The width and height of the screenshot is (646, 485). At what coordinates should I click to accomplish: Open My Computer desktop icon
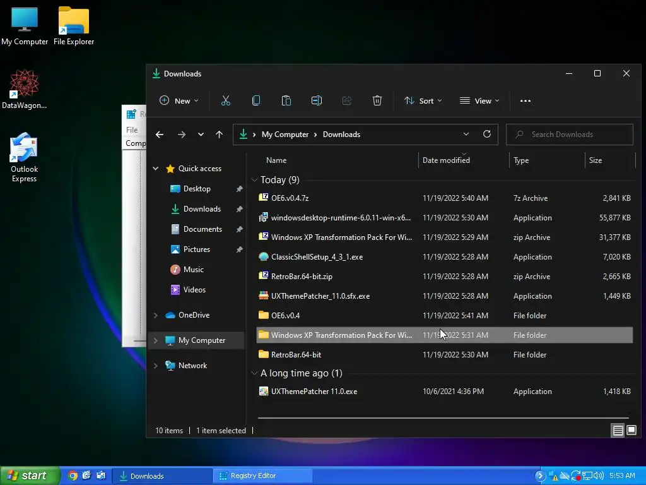pos(25,26)
